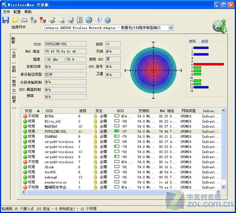Open the 帮助 menu
The height and width of the screenshot is (213, 236).
pyautogui.click(x=28, y=12)
